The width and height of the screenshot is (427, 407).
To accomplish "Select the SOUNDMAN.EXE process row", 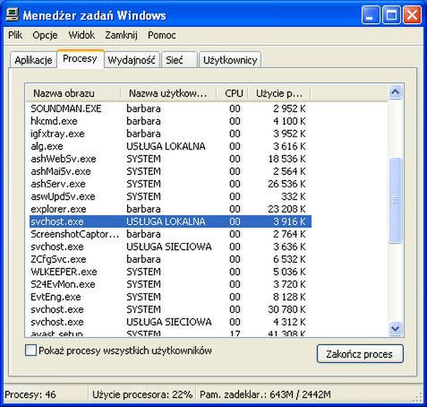I will click(170, 108).
